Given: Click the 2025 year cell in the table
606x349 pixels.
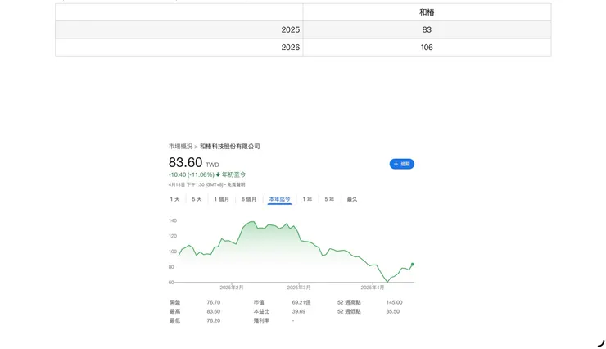Looking at the screenshot, I should pos(179,29).
